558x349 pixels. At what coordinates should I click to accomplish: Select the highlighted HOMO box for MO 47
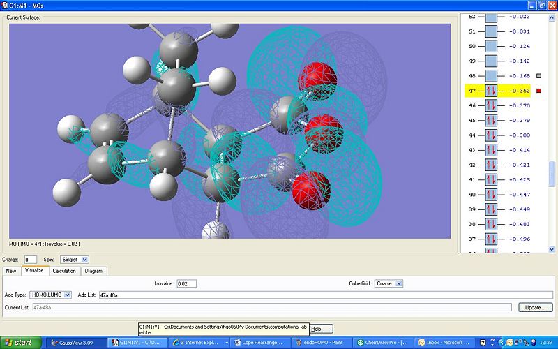[491, 91]
